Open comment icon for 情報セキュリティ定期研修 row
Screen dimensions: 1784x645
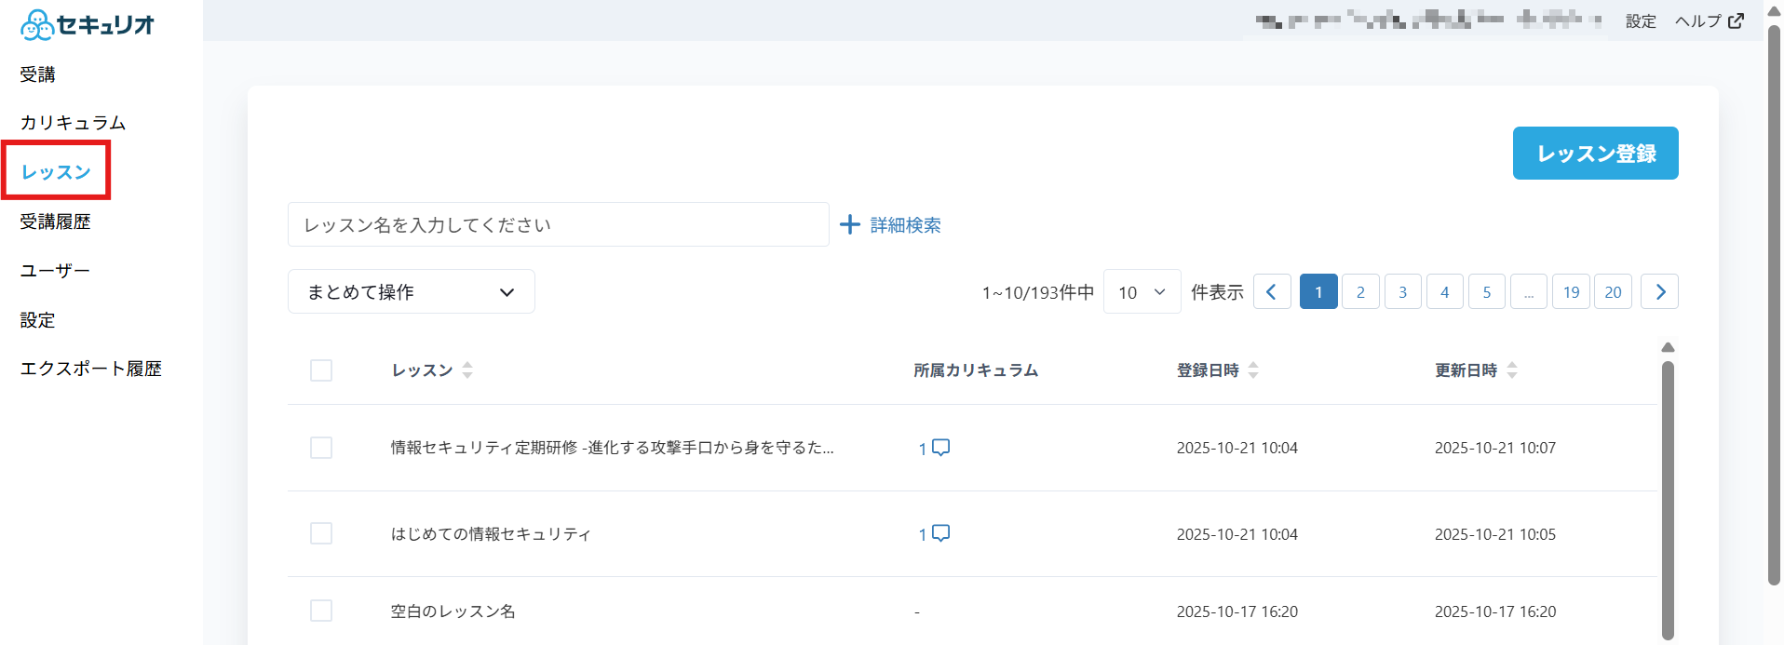tap(940, 448)
